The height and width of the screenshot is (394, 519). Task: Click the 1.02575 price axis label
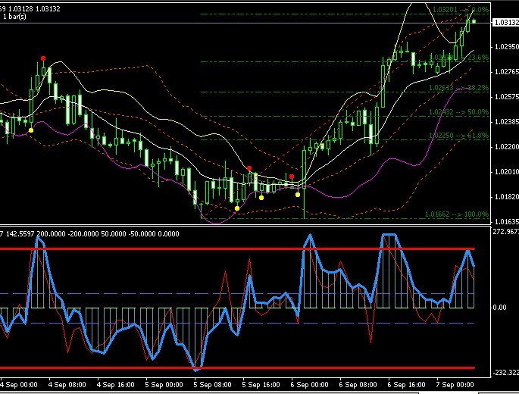click(507, 97)
